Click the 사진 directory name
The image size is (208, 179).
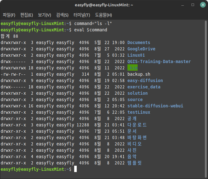(x=132, y=150)
